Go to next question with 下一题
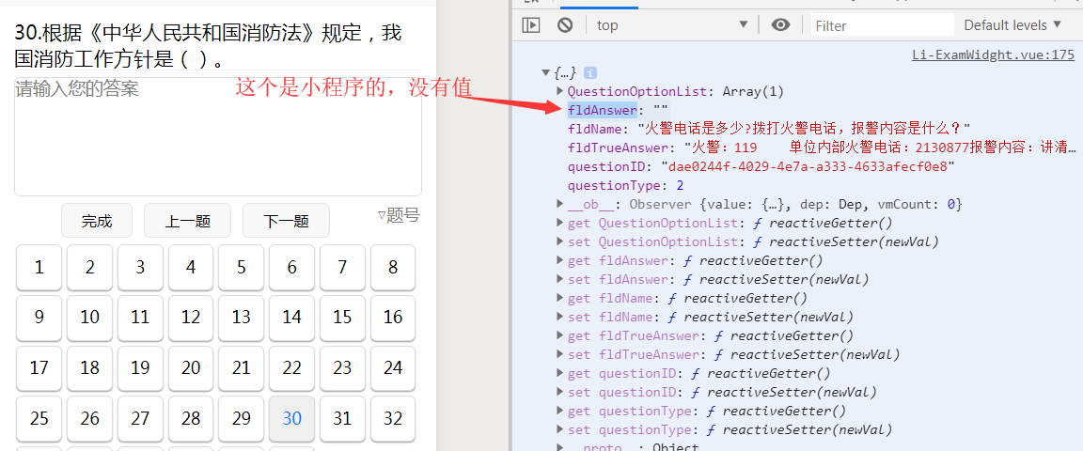This screenshot has width=1083, height=451. (x=286, y=222)
